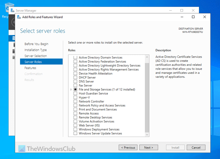Viewport: 220px width, 159px height.
Task: Jump to the Features step
Action: pos(30,68)
